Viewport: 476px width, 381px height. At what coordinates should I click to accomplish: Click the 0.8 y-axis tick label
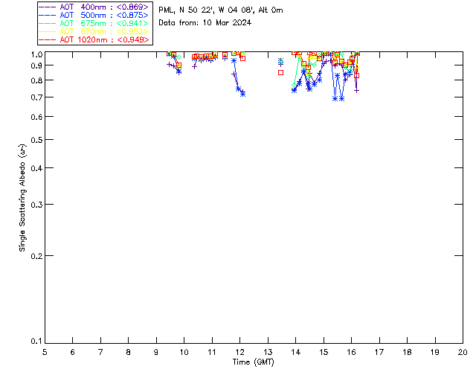coord(36,80)
